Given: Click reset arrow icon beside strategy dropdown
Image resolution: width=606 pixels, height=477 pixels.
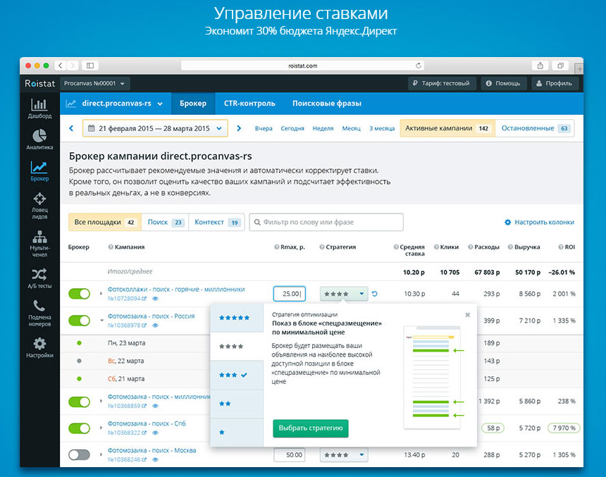Looking at the screenshot, I should (x=375, y=294).
